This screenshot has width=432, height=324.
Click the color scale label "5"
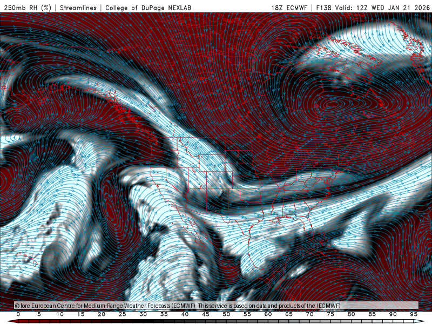click(39, 314)
